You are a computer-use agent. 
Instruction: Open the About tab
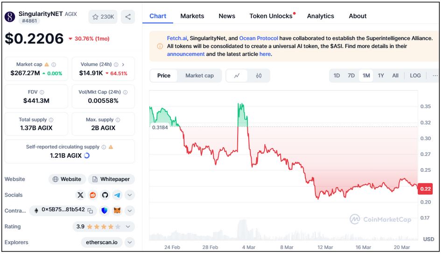pos(358,16)
